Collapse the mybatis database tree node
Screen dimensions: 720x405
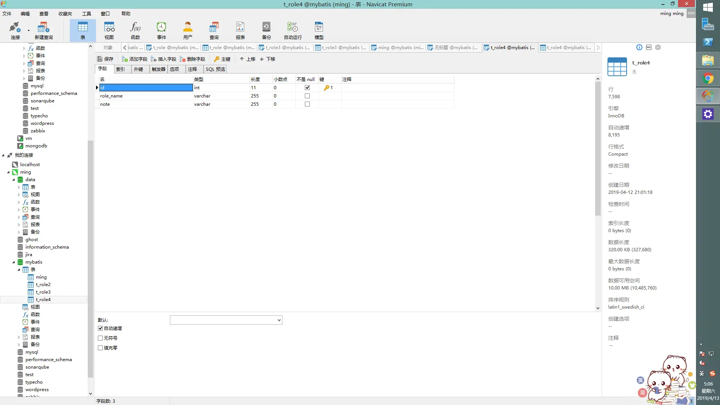point(14,262)
